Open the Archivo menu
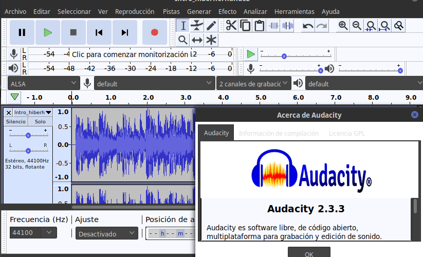423x257 pixels. [15, 12]
